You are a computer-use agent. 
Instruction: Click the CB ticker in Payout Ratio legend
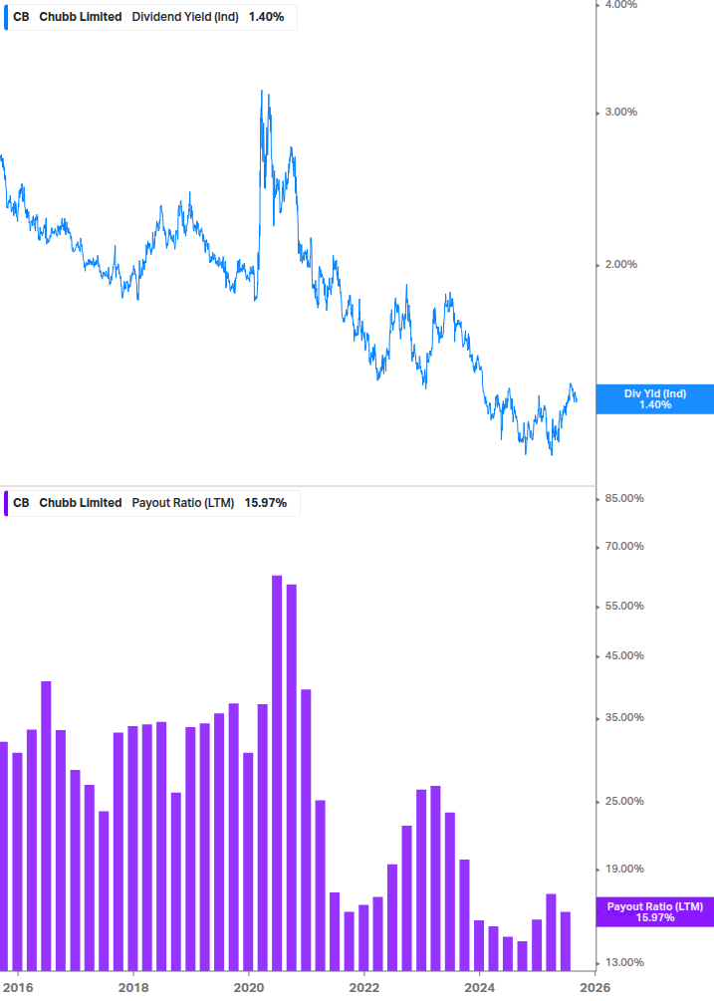(21, 503)
